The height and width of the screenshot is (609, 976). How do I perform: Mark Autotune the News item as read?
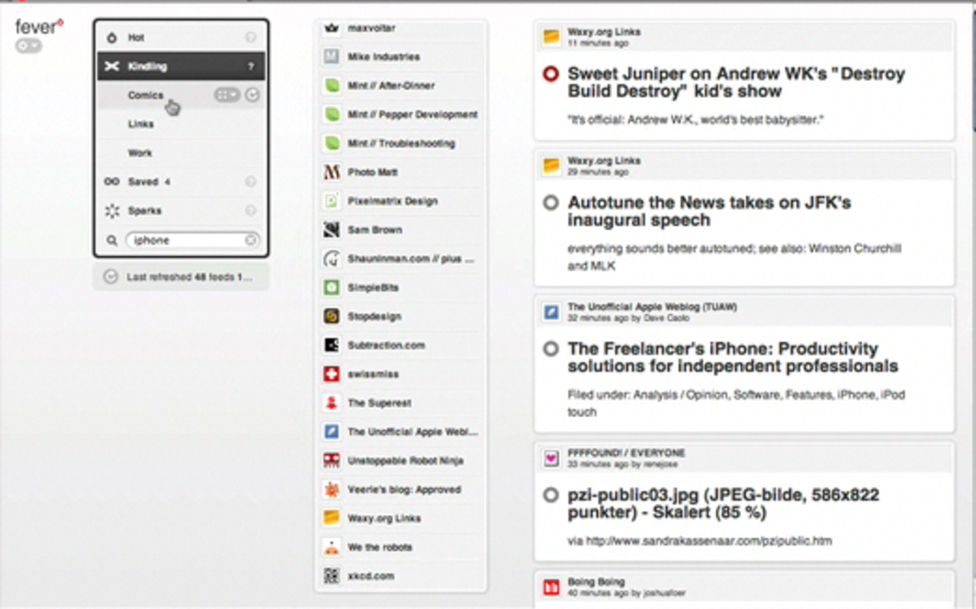click(x=551, y=204)
